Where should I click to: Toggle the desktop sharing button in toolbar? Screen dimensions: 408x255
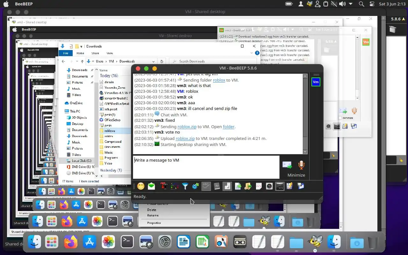click(280, 186)
